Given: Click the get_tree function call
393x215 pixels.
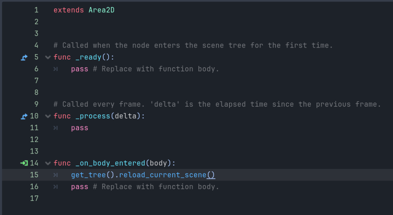Looking at the screenshot, I should 84,175.
